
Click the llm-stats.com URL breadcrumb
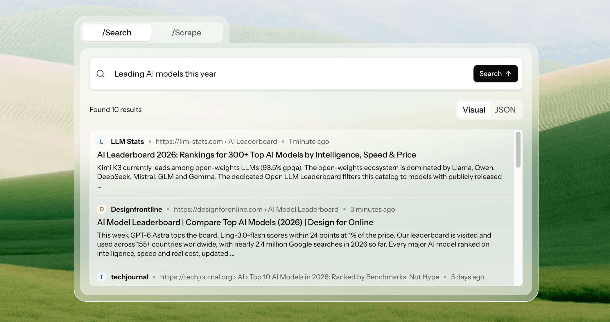[x=216, y=142]
